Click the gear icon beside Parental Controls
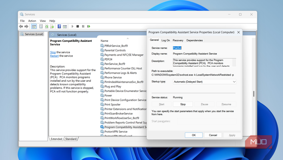Screen dimensions: 283x160 pyautogui.click(x=102, y=50)
